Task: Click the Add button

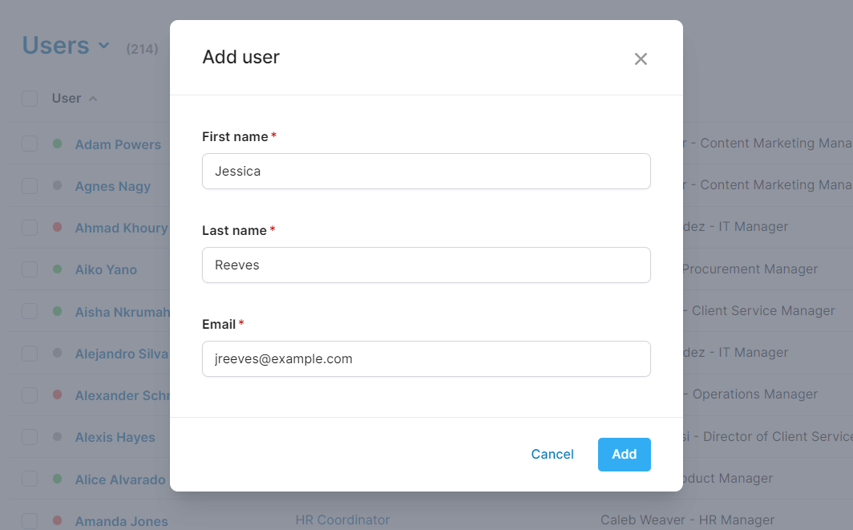Action: 624,455
